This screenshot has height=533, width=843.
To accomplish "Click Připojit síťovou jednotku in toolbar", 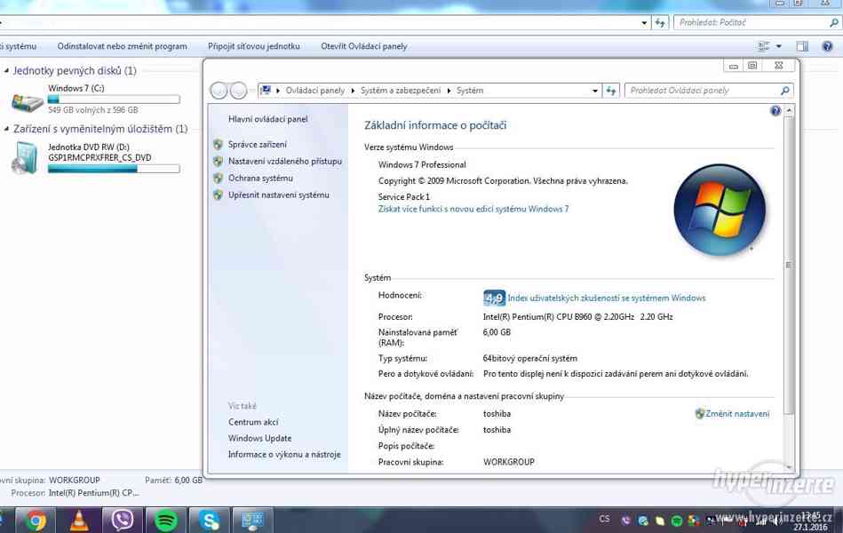I will point(254,46).
